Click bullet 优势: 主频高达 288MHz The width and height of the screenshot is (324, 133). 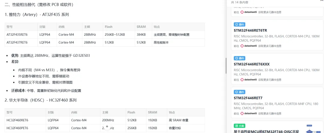(x=51, y=56)
